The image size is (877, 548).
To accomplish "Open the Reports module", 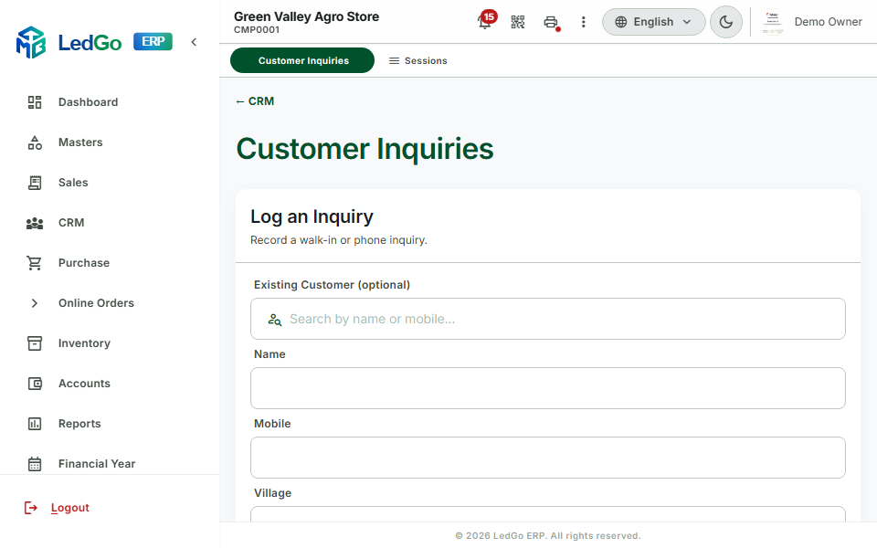I will tap(79, 424).
